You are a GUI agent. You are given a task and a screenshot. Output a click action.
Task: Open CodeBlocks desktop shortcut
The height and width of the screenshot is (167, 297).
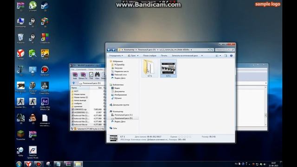45,39
